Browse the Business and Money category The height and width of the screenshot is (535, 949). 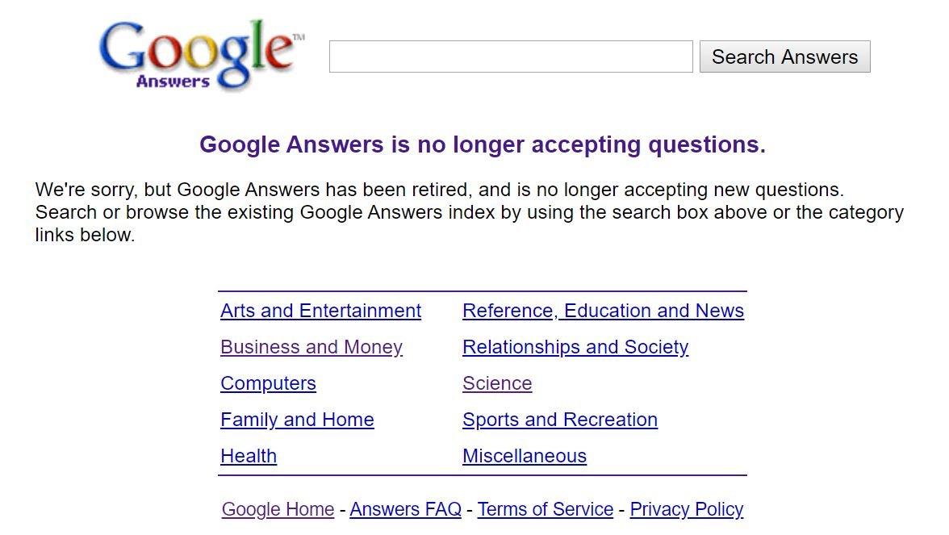coord(311,347)
